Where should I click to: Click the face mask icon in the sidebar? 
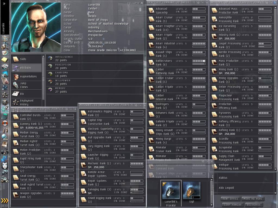click(x=5, y=165)
